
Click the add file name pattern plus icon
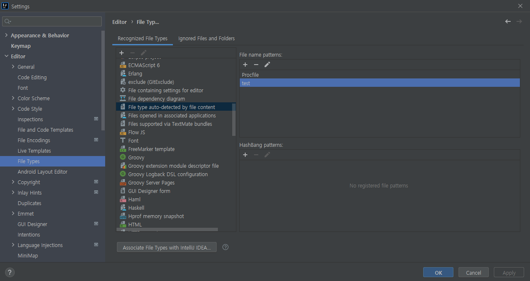pyautogui.click(x=245, y=65)
